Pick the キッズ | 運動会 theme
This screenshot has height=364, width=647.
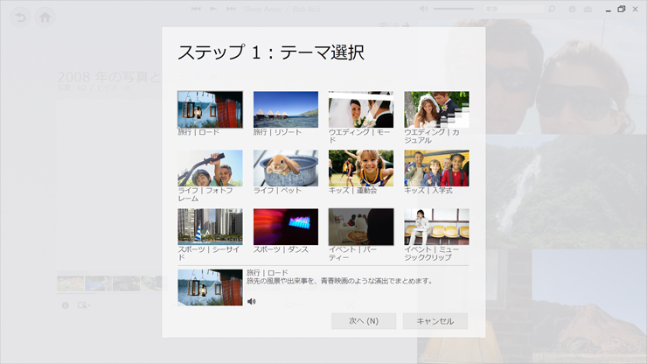[361, 168]
